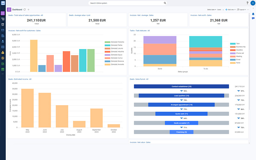
Task: Open the dollar coin icon in sidebar
Action: pos(3,58)
